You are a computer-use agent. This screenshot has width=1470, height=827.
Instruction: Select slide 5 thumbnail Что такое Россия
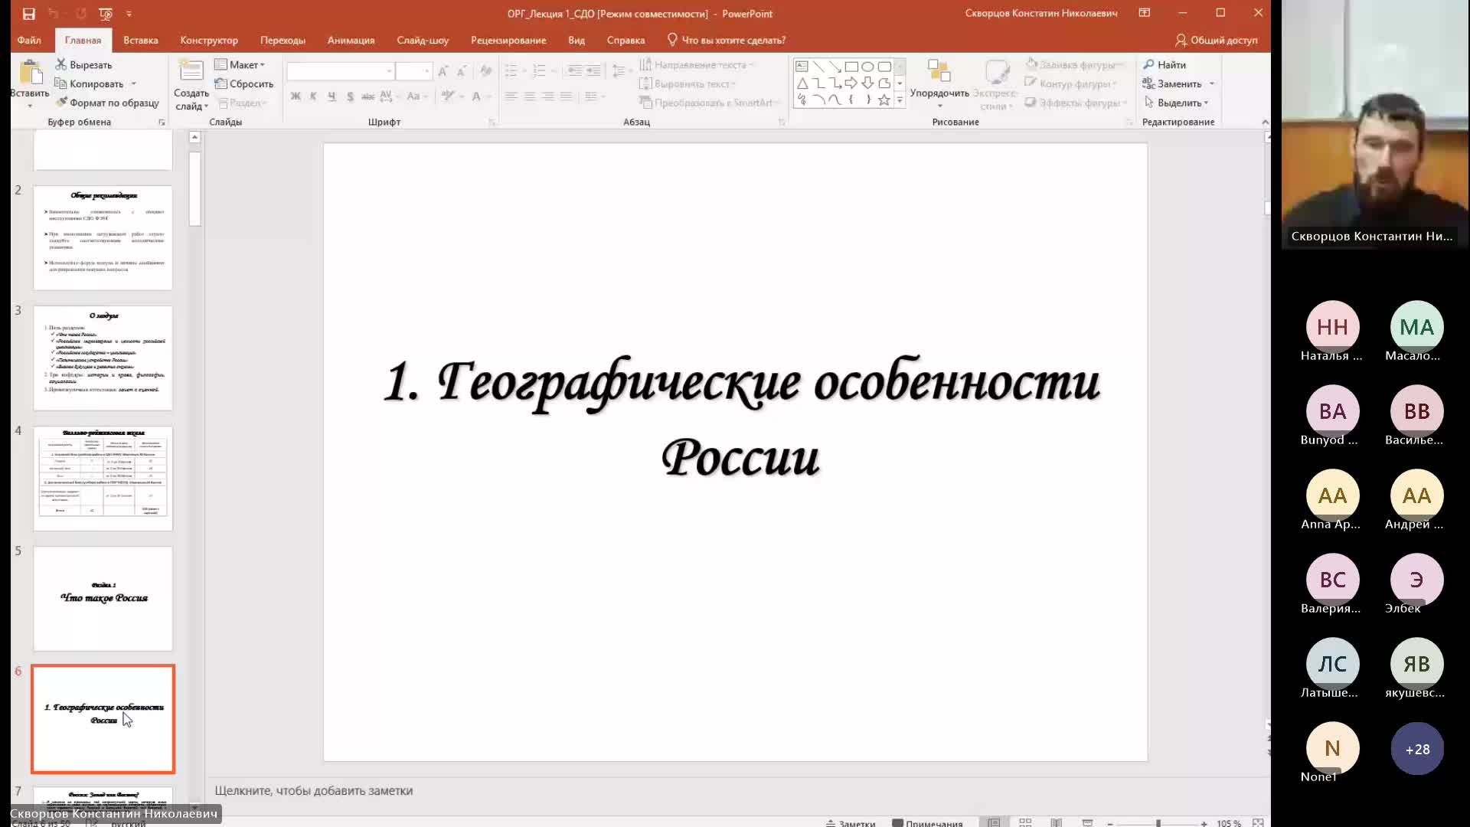point(103,598)
